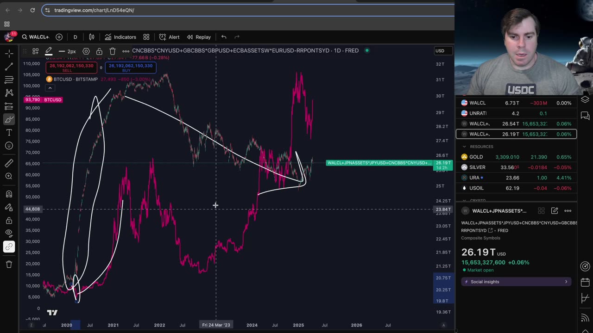Open drawing settings hexagon icon

[x=86, y=51]
